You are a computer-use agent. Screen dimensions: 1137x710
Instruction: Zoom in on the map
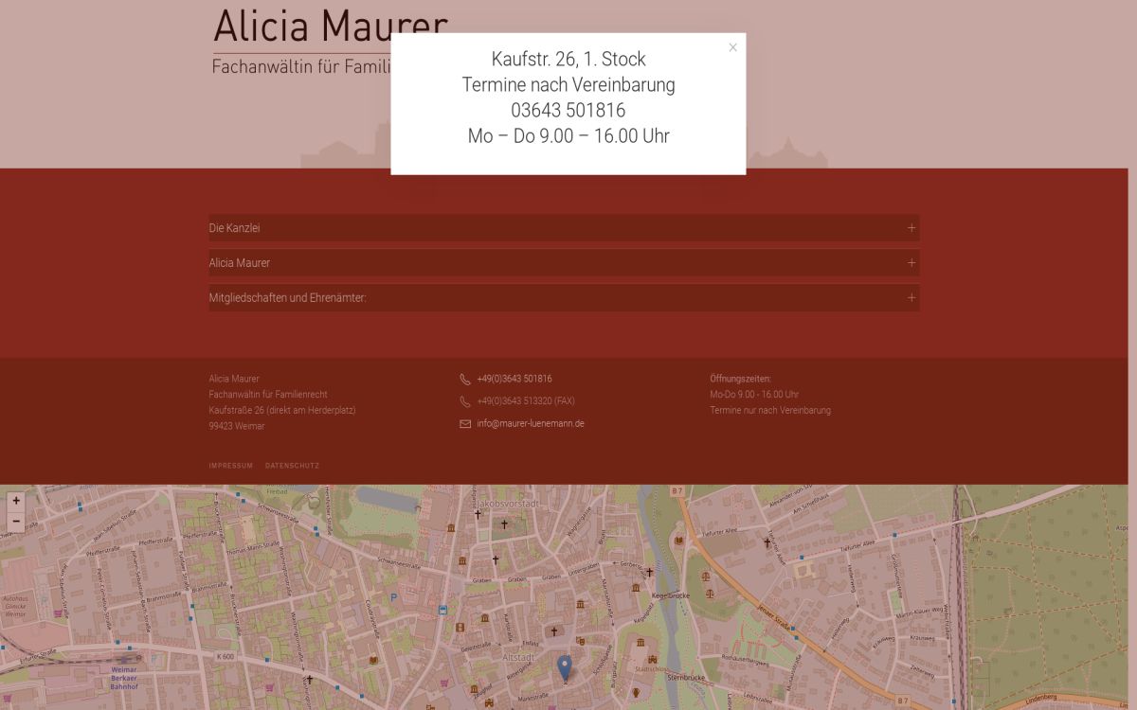click(x=16, y=501)
